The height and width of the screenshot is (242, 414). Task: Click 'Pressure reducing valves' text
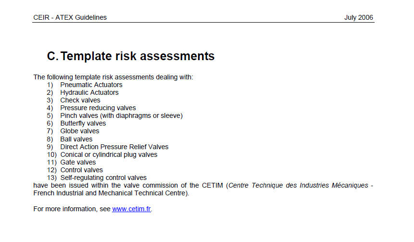coord(98,108)
